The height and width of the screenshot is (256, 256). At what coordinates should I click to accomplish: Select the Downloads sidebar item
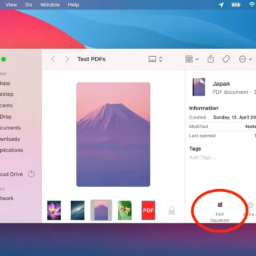(x=10, y=139)
